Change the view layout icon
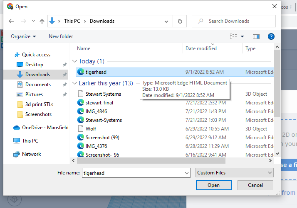The image size is (297, 208). click(233, 36)
